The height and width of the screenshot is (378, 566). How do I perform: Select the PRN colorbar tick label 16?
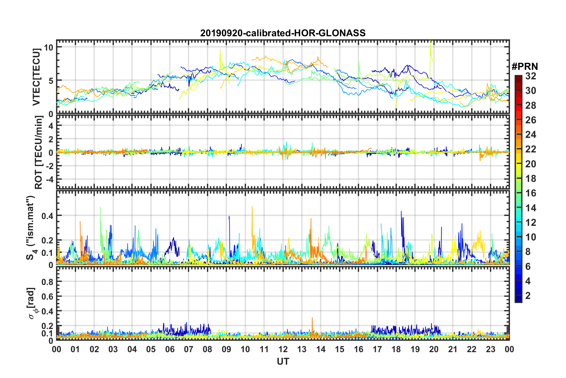531,193
